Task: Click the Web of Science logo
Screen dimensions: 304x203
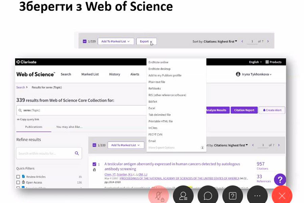Action: 36,74
